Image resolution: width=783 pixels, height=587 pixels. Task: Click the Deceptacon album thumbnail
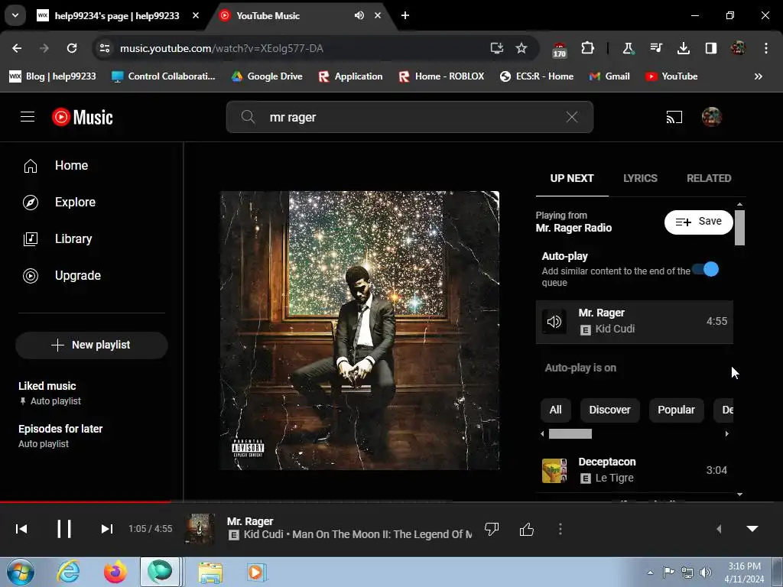tap(554, 471)
